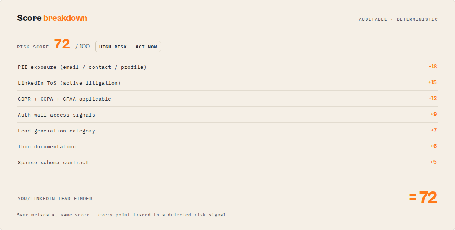The height and width of the screenshot is (230, 455).
Task: Click the YOU/LINKEDIN-LEAD-FINDER label
Action: (x=55, y=199)
